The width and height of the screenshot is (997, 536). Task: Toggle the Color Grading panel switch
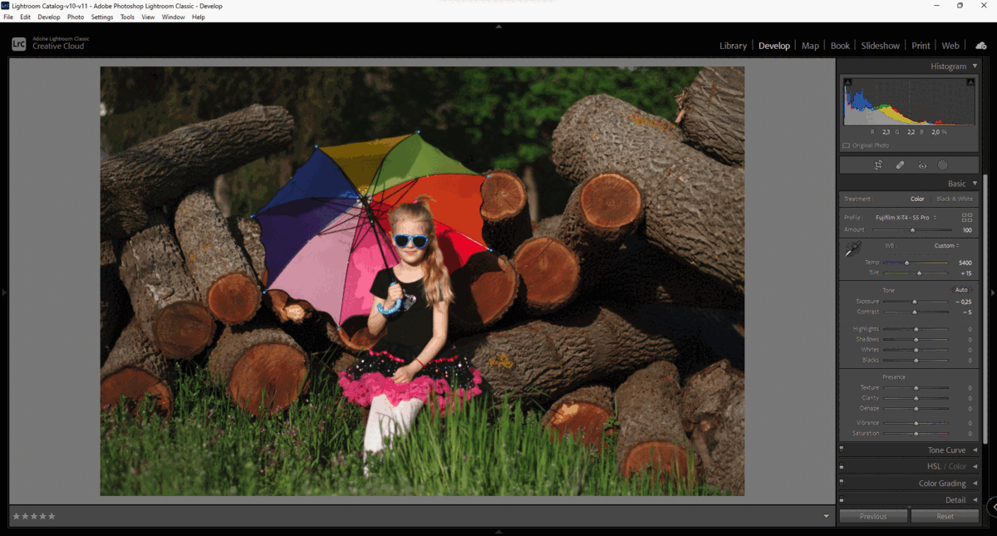pos(842,481)
